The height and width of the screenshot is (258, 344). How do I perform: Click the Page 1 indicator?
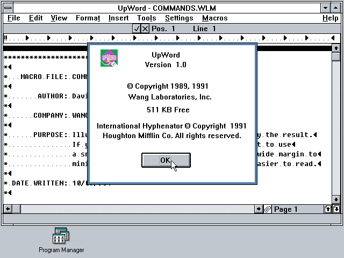click(x=285, y=209)
